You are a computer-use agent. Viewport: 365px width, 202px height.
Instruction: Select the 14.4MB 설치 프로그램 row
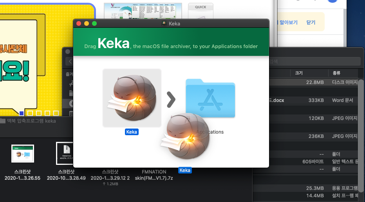click(305, 195)
